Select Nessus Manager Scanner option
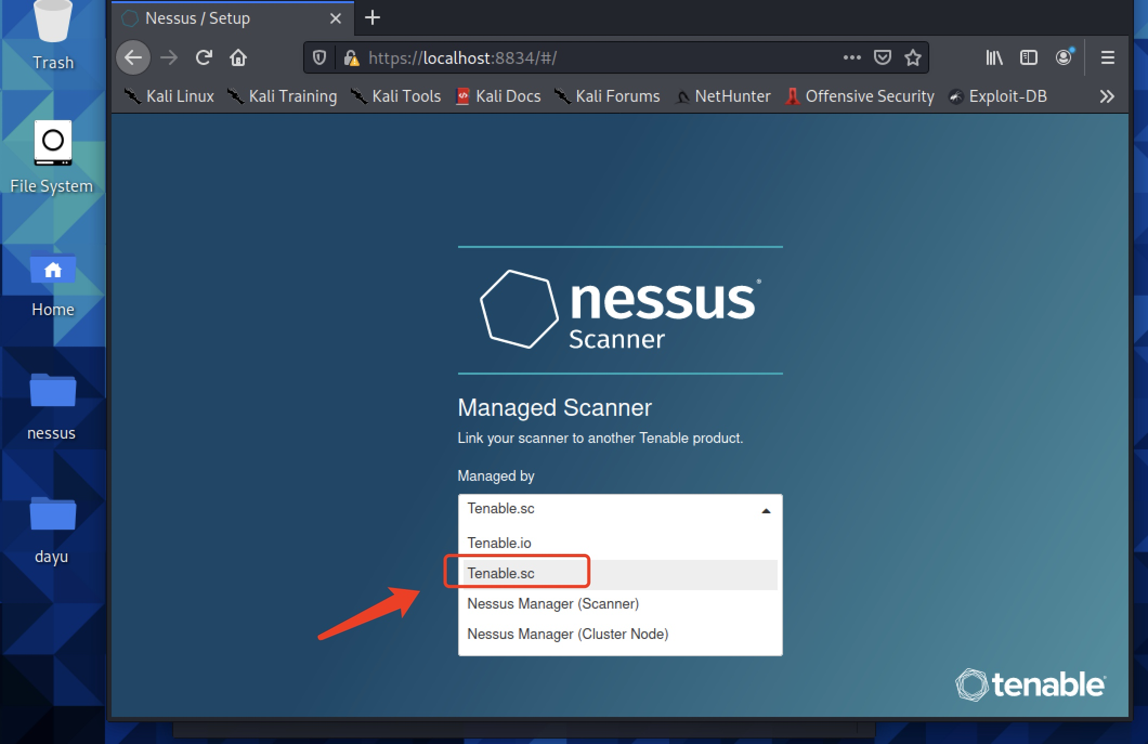The height and width of the screenshot is (744, 1148). (x=552, y=603)
